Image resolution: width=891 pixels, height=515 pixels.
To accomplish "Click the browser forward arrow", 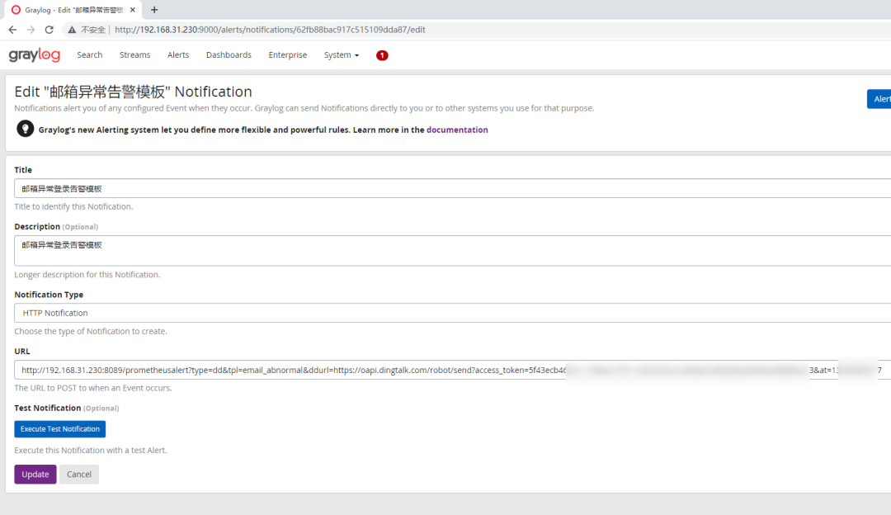I will [x=31, y=30].
